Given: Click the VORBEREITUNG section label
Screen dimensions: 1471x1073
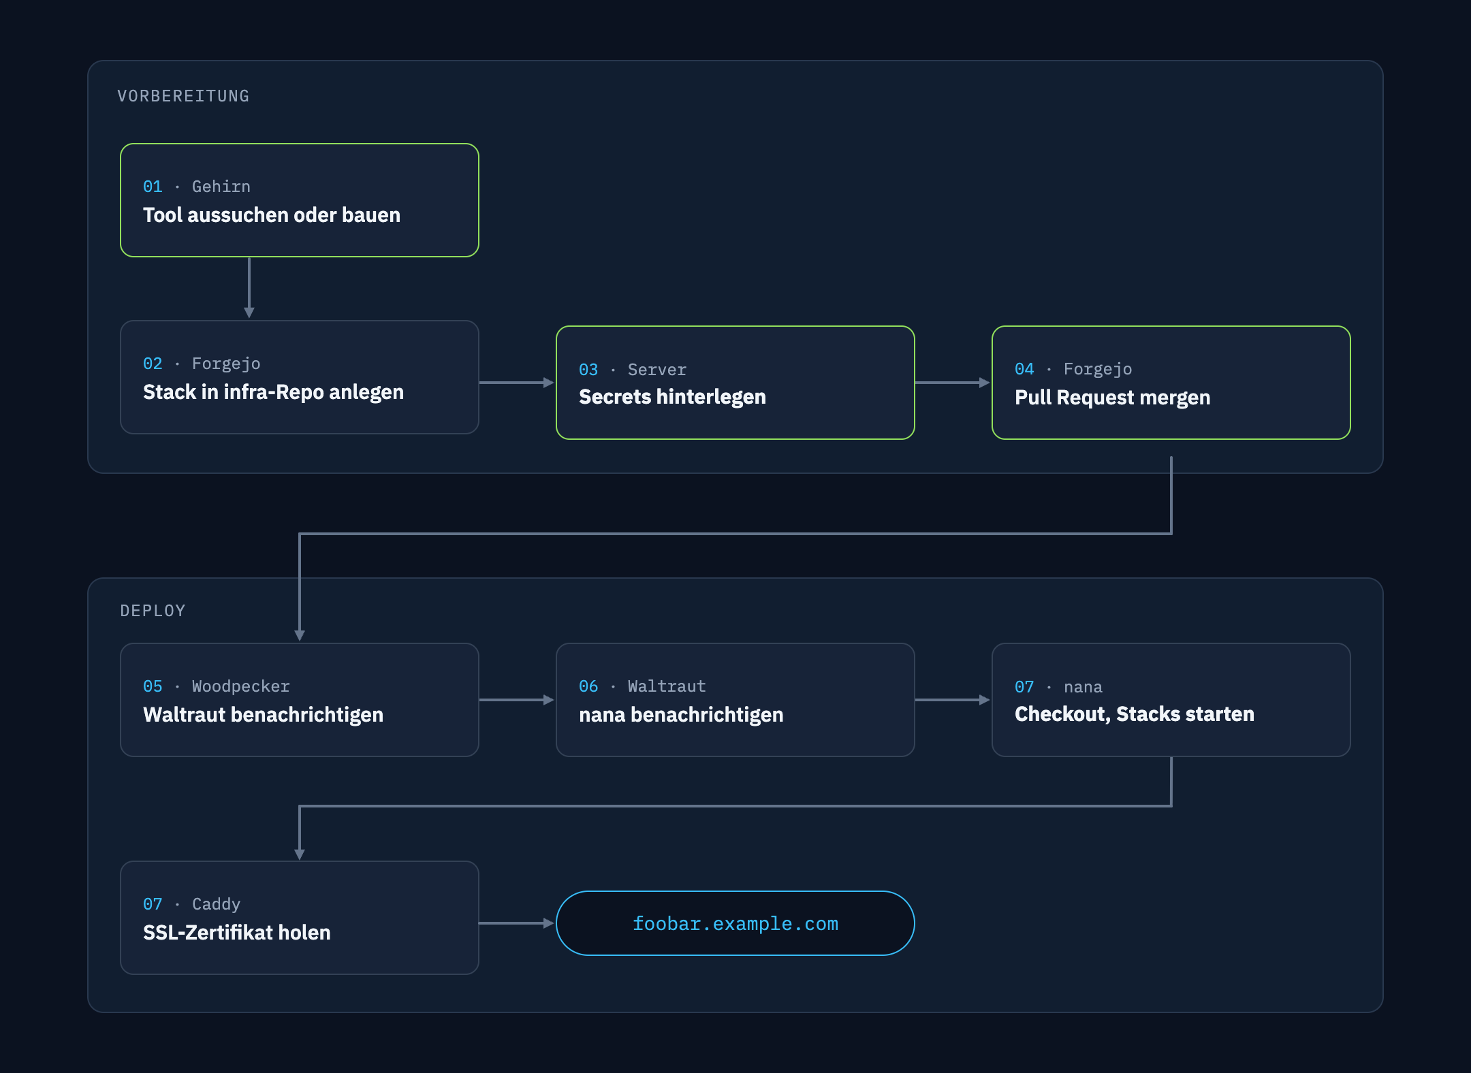Looking at the screenshot, I should pos(183,96).
